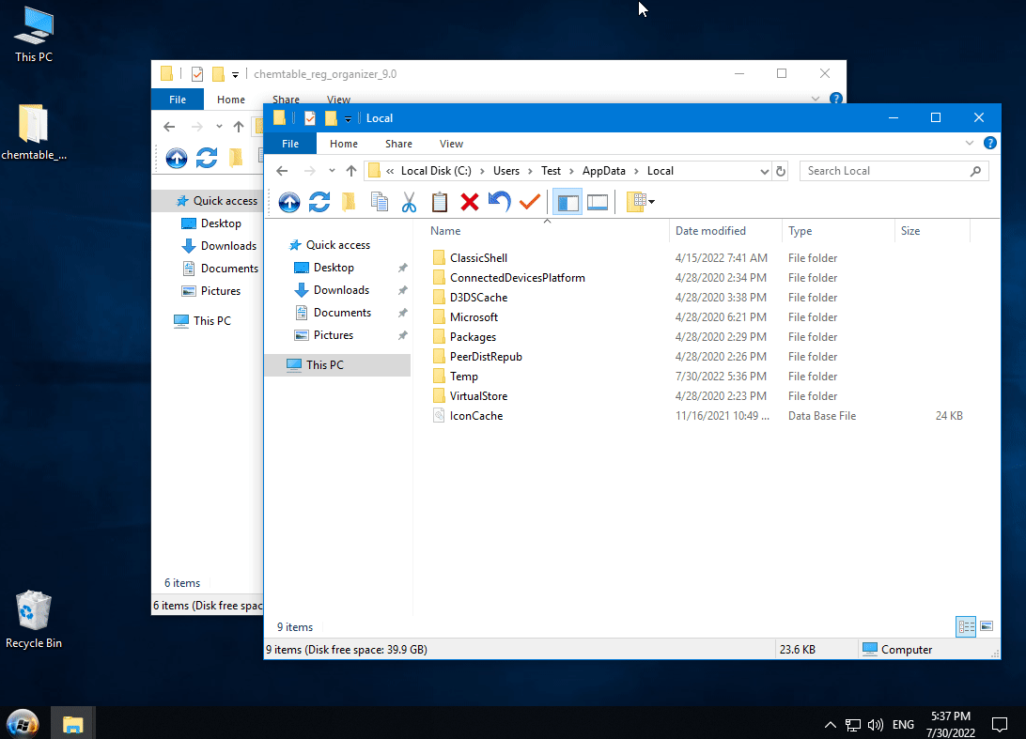This screenshot has height=739, width=1026.
Task: Click the red X Delete toolbar icon
Action: (469, 202)
